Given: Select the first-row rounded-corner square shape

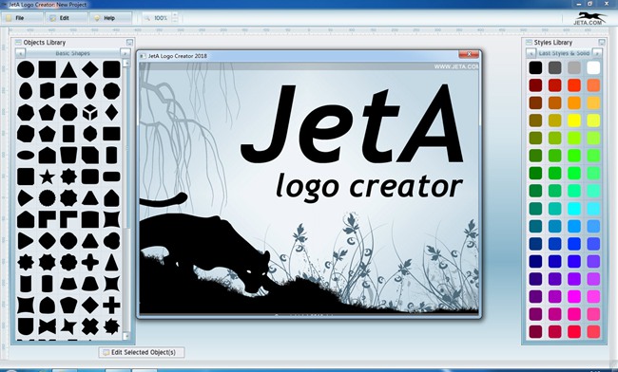Looking at the screenshot, I should pyautogui.click(x=111, y=69).
